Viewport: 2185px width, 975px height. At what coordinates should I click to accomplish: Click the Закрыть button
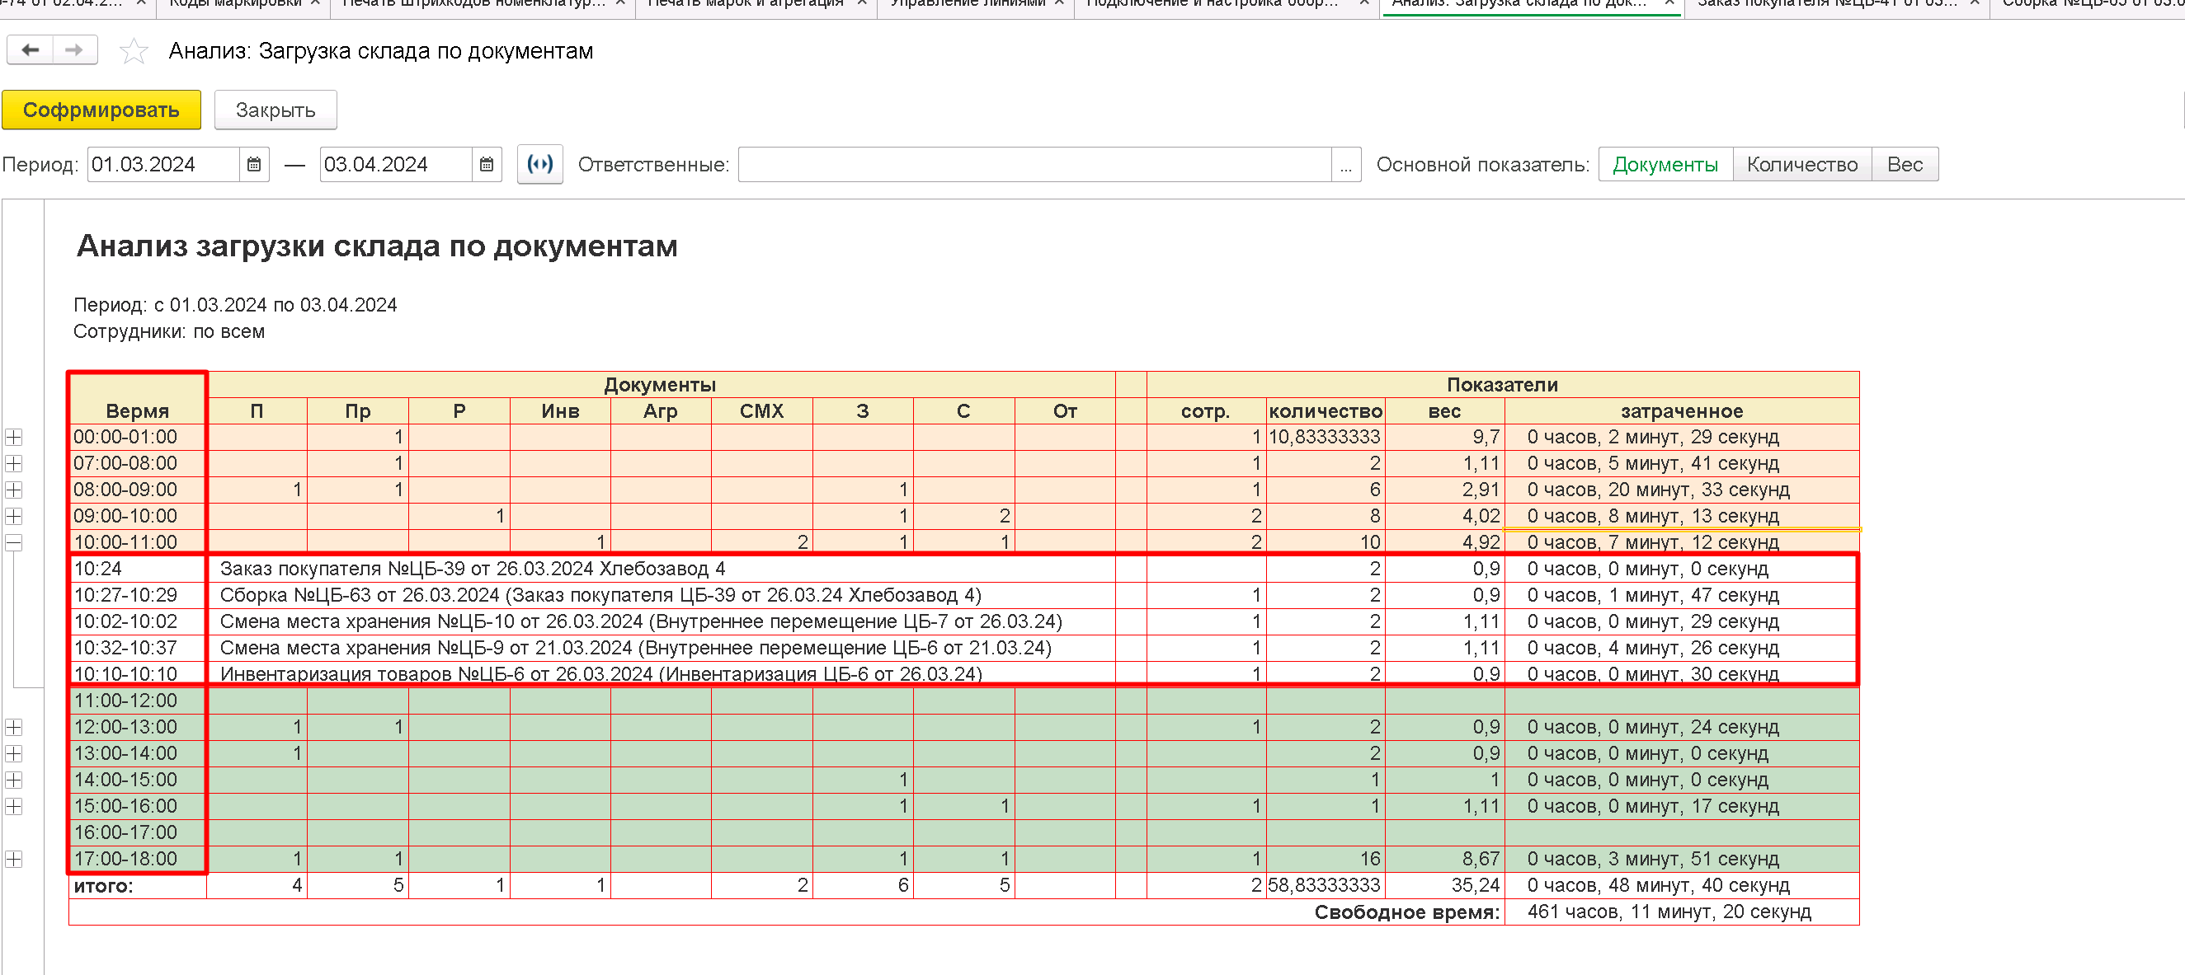[275, 110]
